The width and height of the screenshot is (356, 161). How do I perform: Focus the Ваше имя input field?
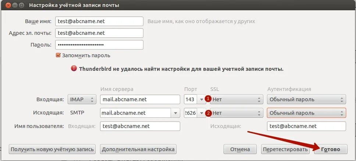coord(99,21)
